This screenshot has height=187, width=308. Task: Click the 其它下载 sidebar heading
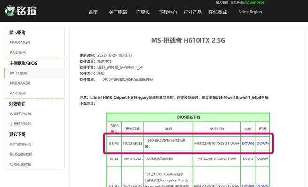(x=17, y=134)
